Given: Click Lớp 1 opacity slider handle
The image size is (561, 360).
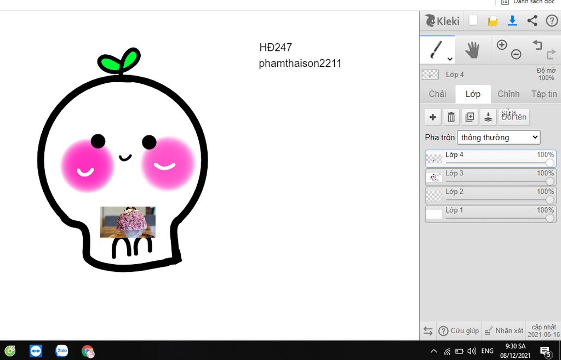Looking at the screenshot, I should pyautogui.click(x=550, y=218).
